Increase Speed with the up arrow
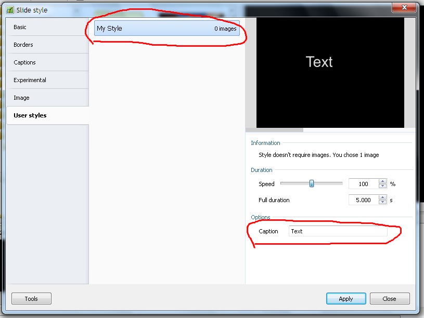424x318 pixels. pos(383,181)
